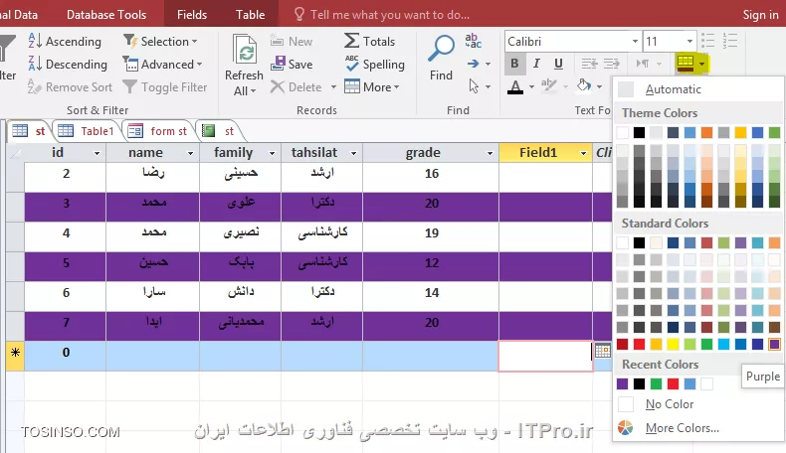Open the tahsilat column filter dropdown
This screenshot has height=453, width=786.
click(353, 153)
